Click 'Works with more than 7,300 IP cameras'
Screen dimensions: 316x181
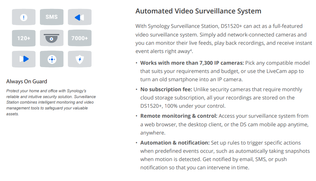tap(192, 63)
